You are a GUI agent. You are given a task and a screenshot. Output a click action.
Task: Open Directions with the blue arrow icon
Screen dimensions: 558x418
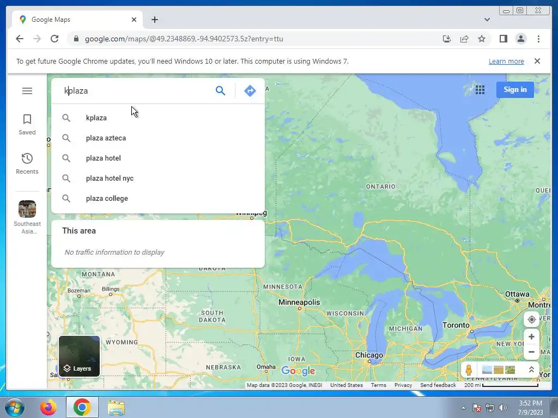(250, 91)
